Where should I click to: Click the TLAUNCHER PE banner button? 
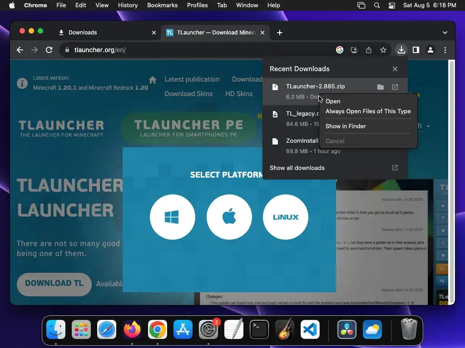188,128
